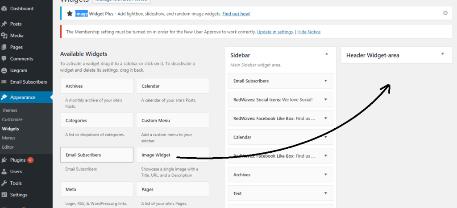This screenshot has height=208, width=457.
Task: Dismiss the Image Widget Plus notice
Action: coord(445,13)
